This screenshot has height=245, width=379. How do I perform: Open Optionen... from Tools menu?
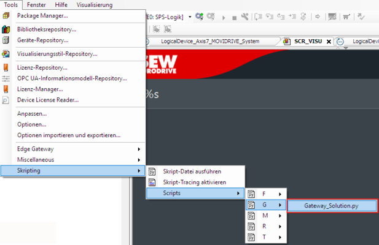(31, 124)
